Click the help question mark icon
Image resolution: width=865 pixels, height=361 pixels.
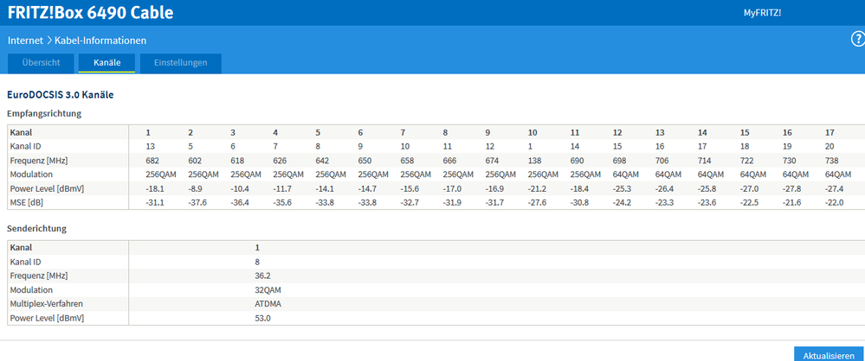858,40
